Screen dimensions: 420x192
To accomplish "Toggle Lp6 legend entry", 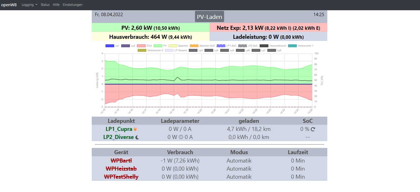I will [243, 50].
